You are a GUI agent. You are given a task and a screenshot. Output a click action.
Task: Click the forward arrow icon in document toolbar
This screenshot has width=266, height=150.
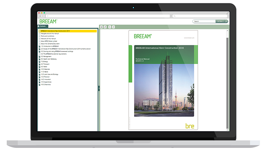tap(113, 27)
